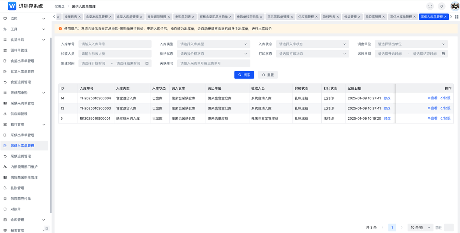The image size is (460, 233).
Task: Expand the 监控 sidebar menu
Action: pyautogui.click(x=24, y=18)
